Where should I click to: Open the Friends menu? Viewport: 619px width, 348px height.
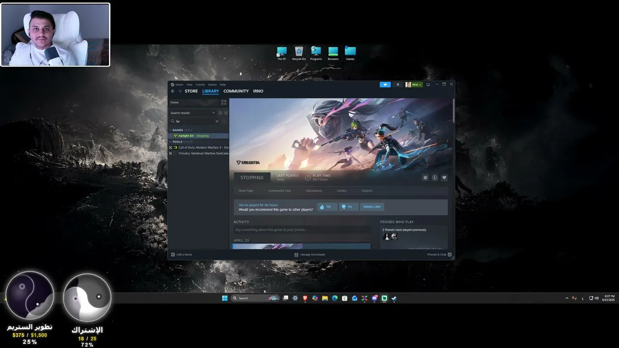click(200, 85)
